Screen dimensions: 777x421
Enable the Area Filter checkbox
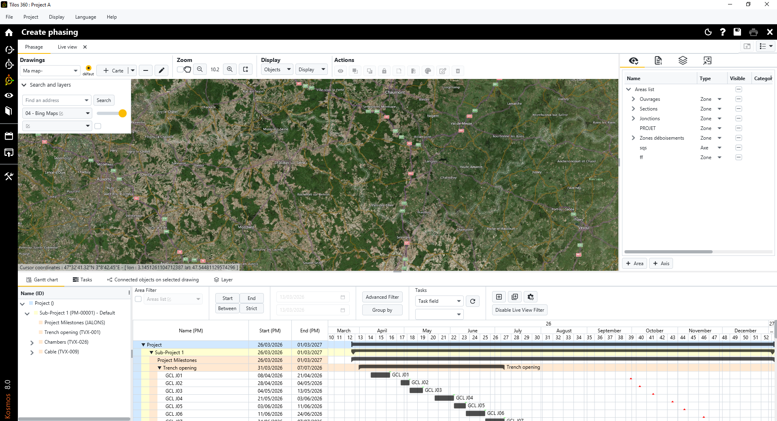coord(138,299)
